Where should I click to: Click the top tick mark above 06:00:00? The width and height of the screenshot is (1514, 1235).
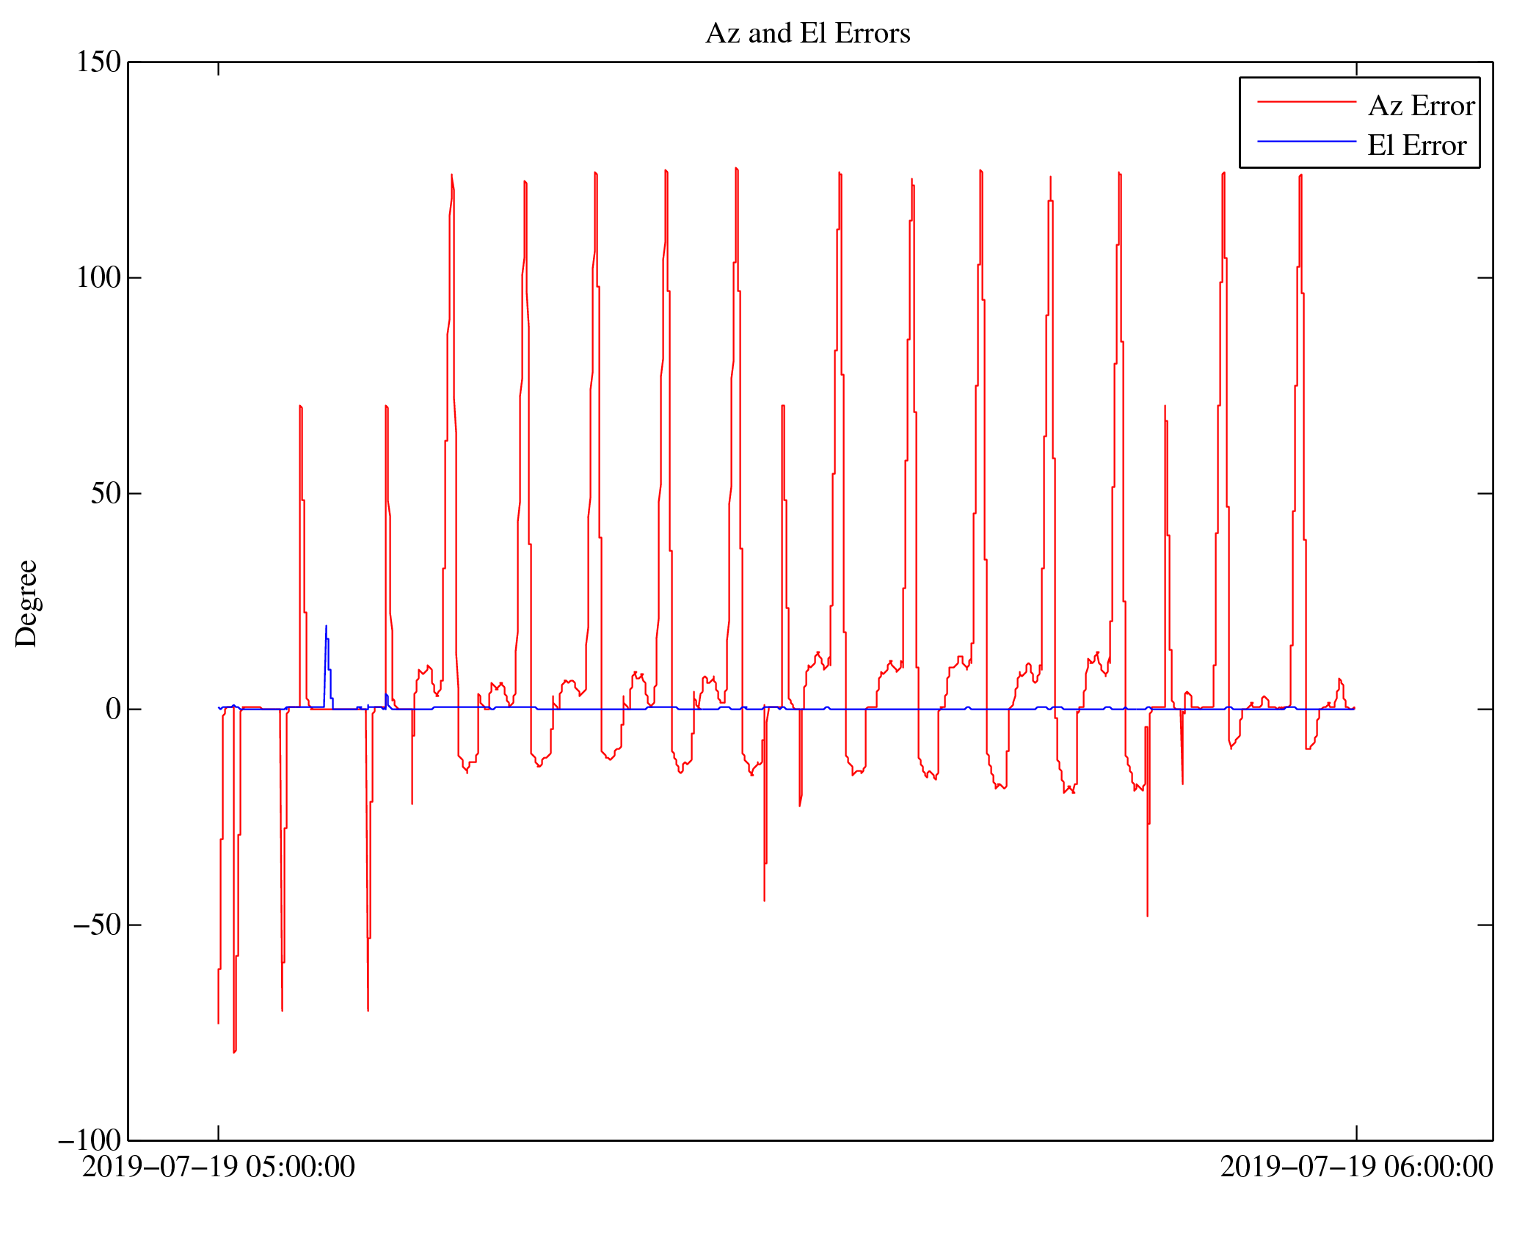1356,69
